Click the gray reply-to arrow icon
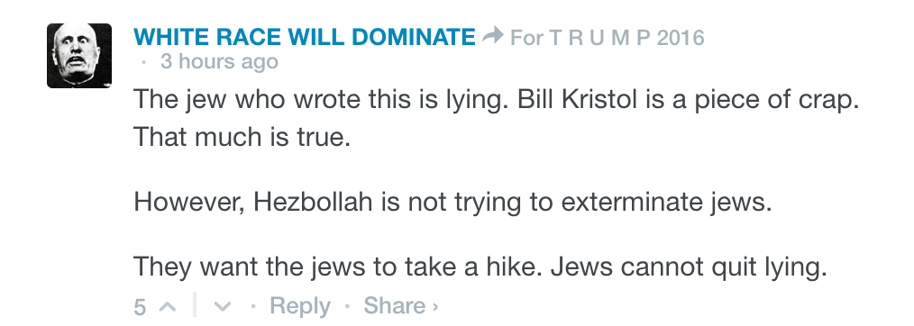The height and width of the screenshot is (326, 914). click(492, 37)
